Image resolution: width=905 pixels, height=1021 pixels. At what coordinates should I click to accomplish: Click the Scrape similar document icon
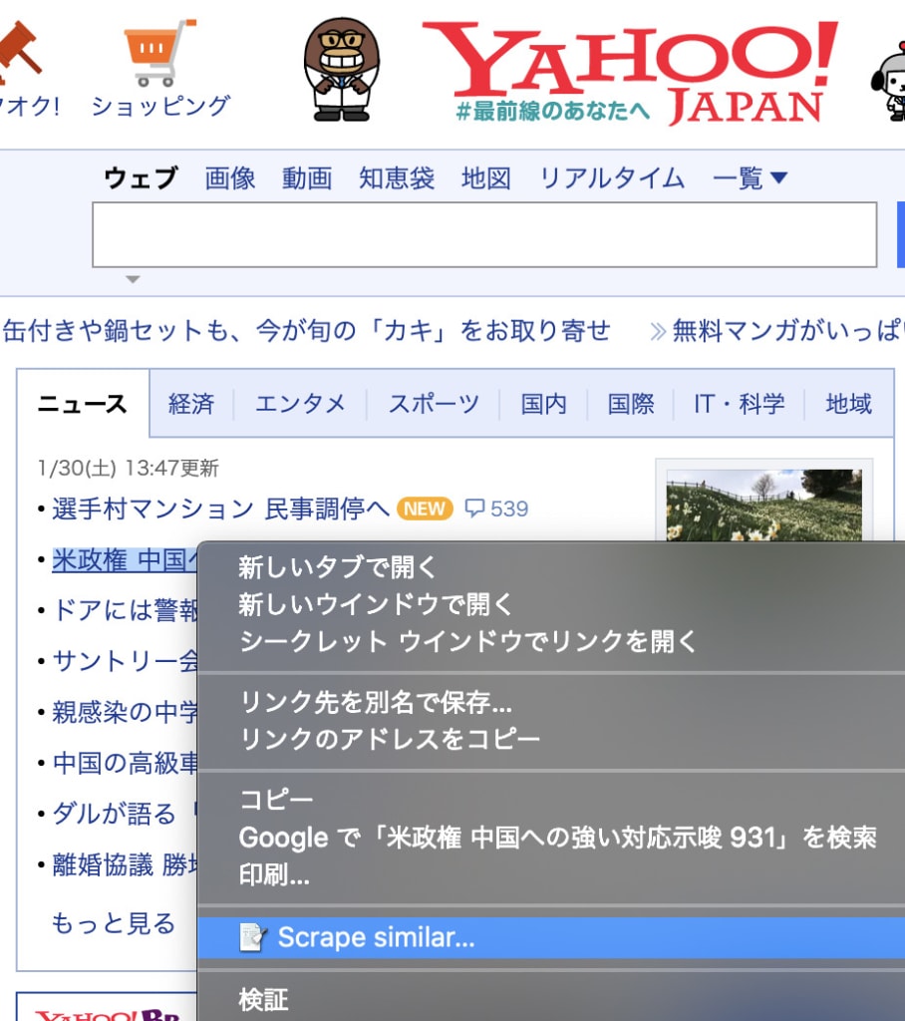point(252,937)
